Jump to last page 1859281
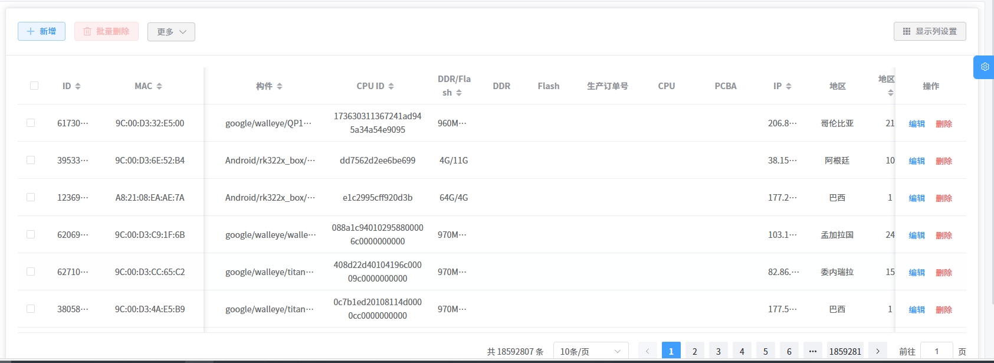The image size is (994, 363). [845, 351]
